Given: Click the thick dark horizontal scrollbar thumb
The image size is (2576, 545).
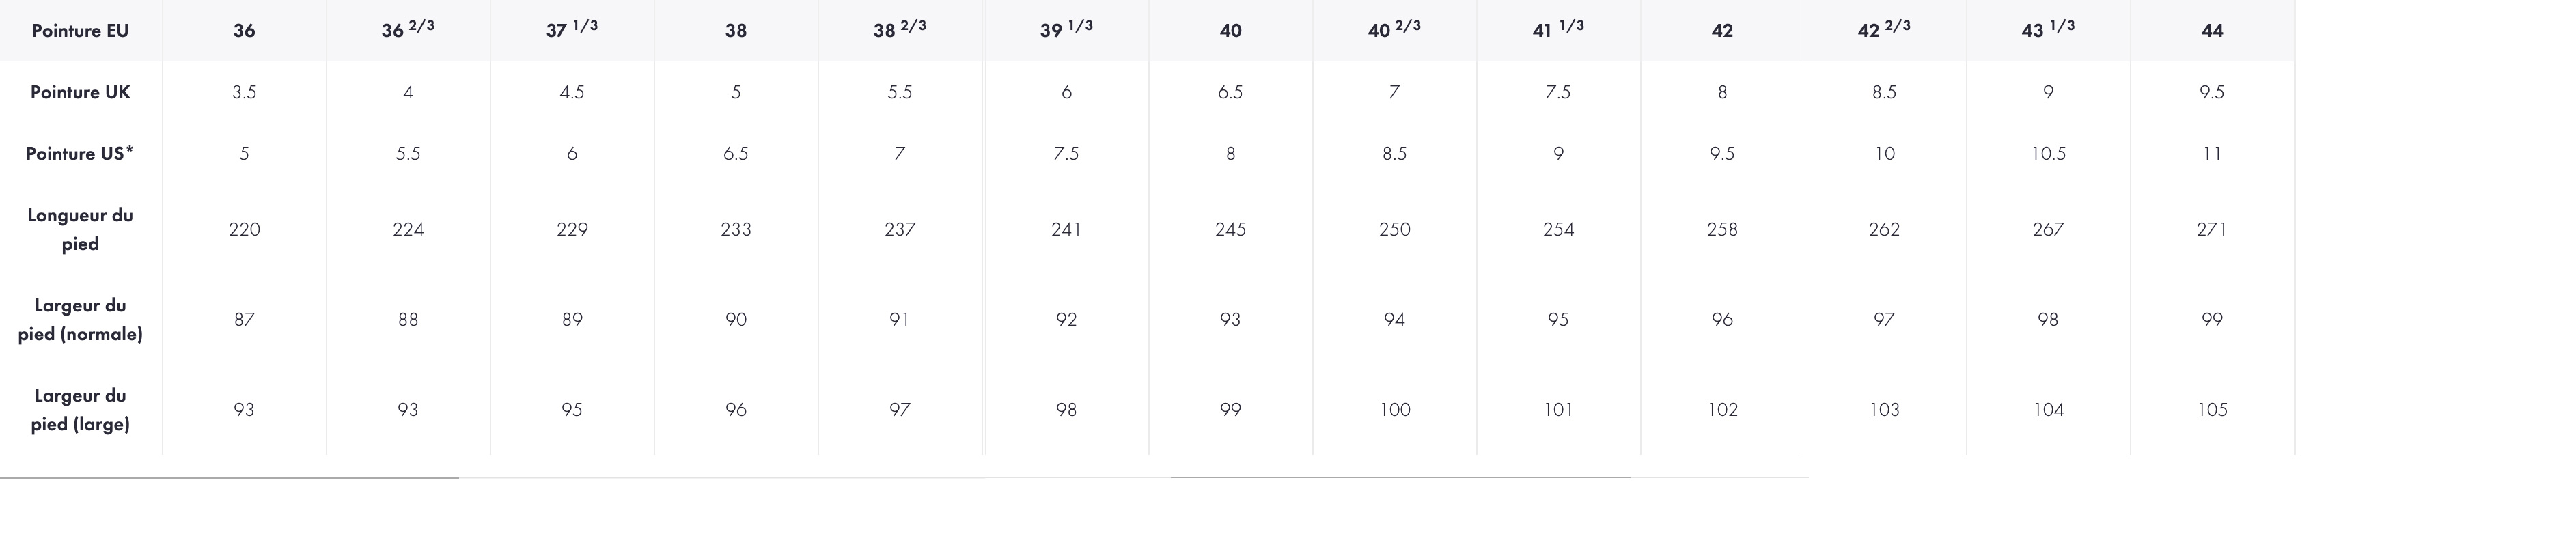Looking at the screenshot, I should coord(229,478).
